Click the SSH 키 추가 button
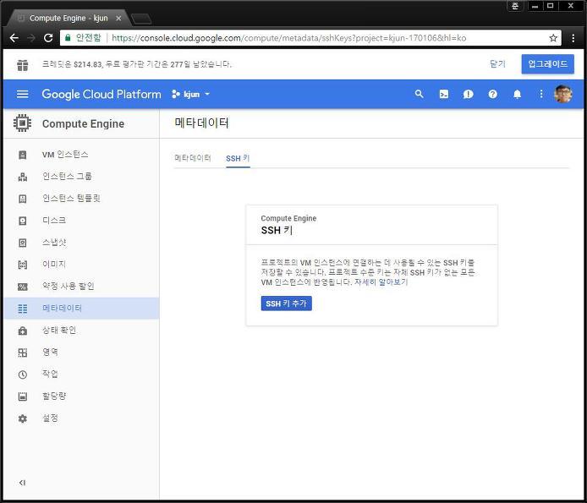Viewport: 587px width, 503px height. coord(287,303)
